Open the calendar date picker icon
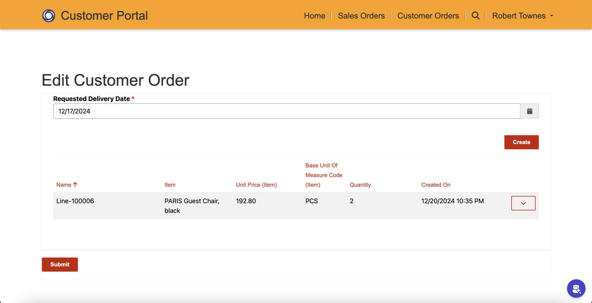The image size is (592, 303). click(x=529, y=111)
